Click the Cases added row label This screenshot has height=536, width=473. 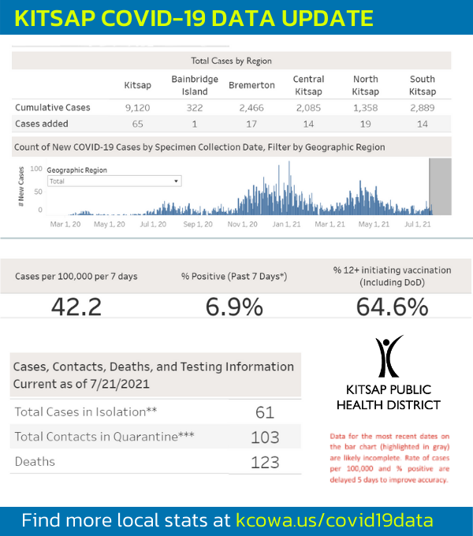[42, 124]
